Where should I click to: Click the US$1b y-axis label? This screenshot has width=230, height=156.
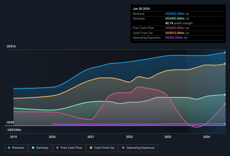point(11,46)
